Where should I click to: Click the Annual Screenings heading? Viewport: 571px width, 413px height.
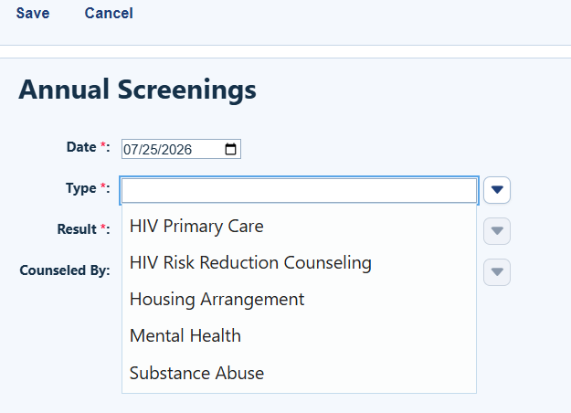click(x=137, y=90)
